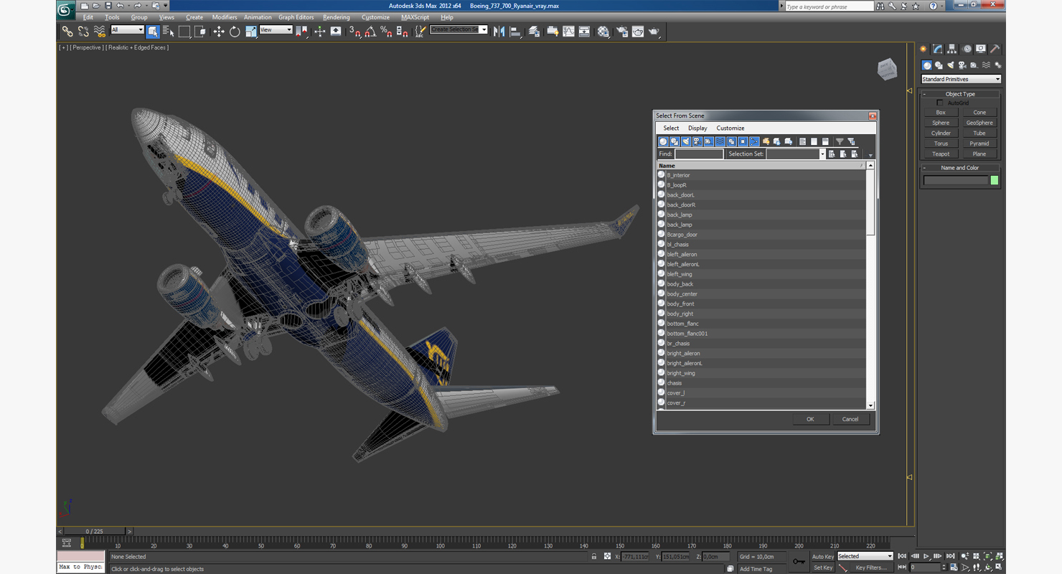
Task: Click the Bind to Space Warp tool
Action: pyautogui.click(x=99, y=32)
